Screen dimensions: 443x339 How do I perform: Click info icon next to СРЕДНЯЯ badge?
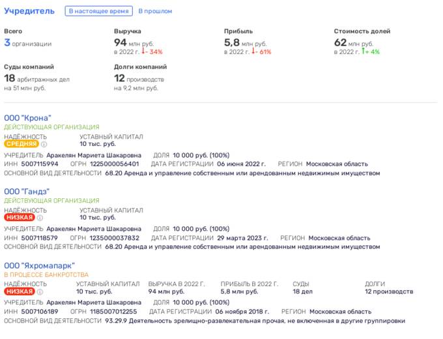click(x=44, y=144)
